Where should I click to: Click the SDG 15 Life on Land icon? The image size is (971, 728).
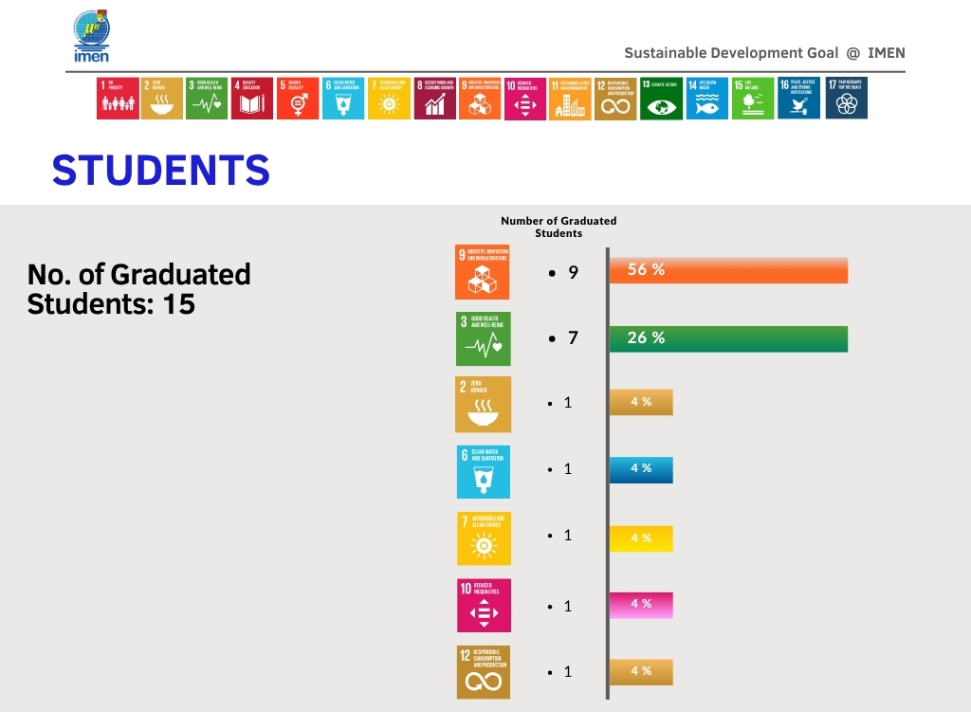pos(752,99)
